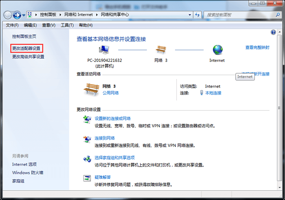Open 疑难解答 troubleshooter link
Image resolution: width=285 pixels, height=200 pixels.
(x=103, y=177)
